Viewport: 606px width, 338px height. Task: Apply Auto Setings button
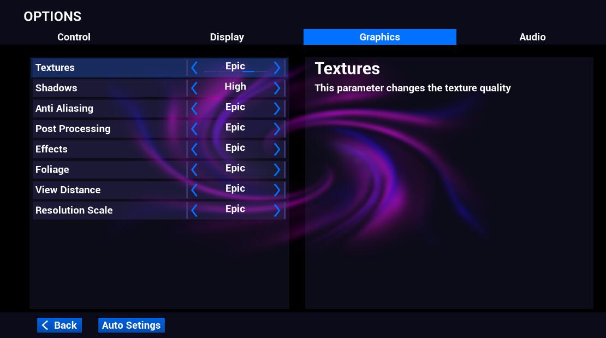pyautogui.click(x=131, y=325)
